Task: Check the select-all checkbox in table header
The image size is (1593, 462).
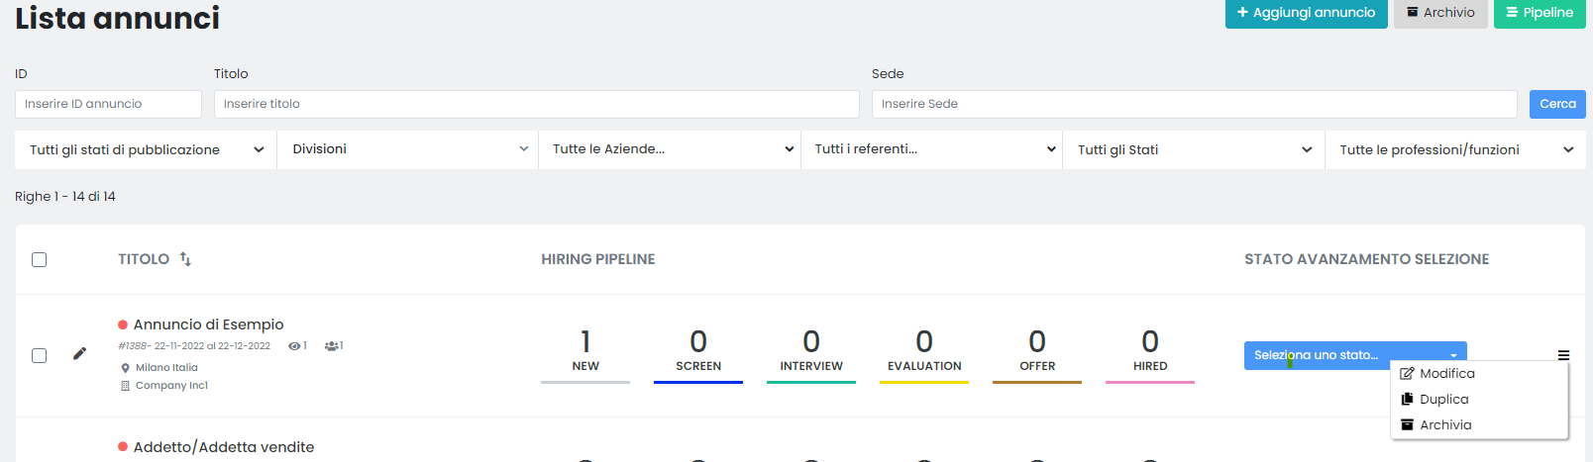Action: point(40,260)
